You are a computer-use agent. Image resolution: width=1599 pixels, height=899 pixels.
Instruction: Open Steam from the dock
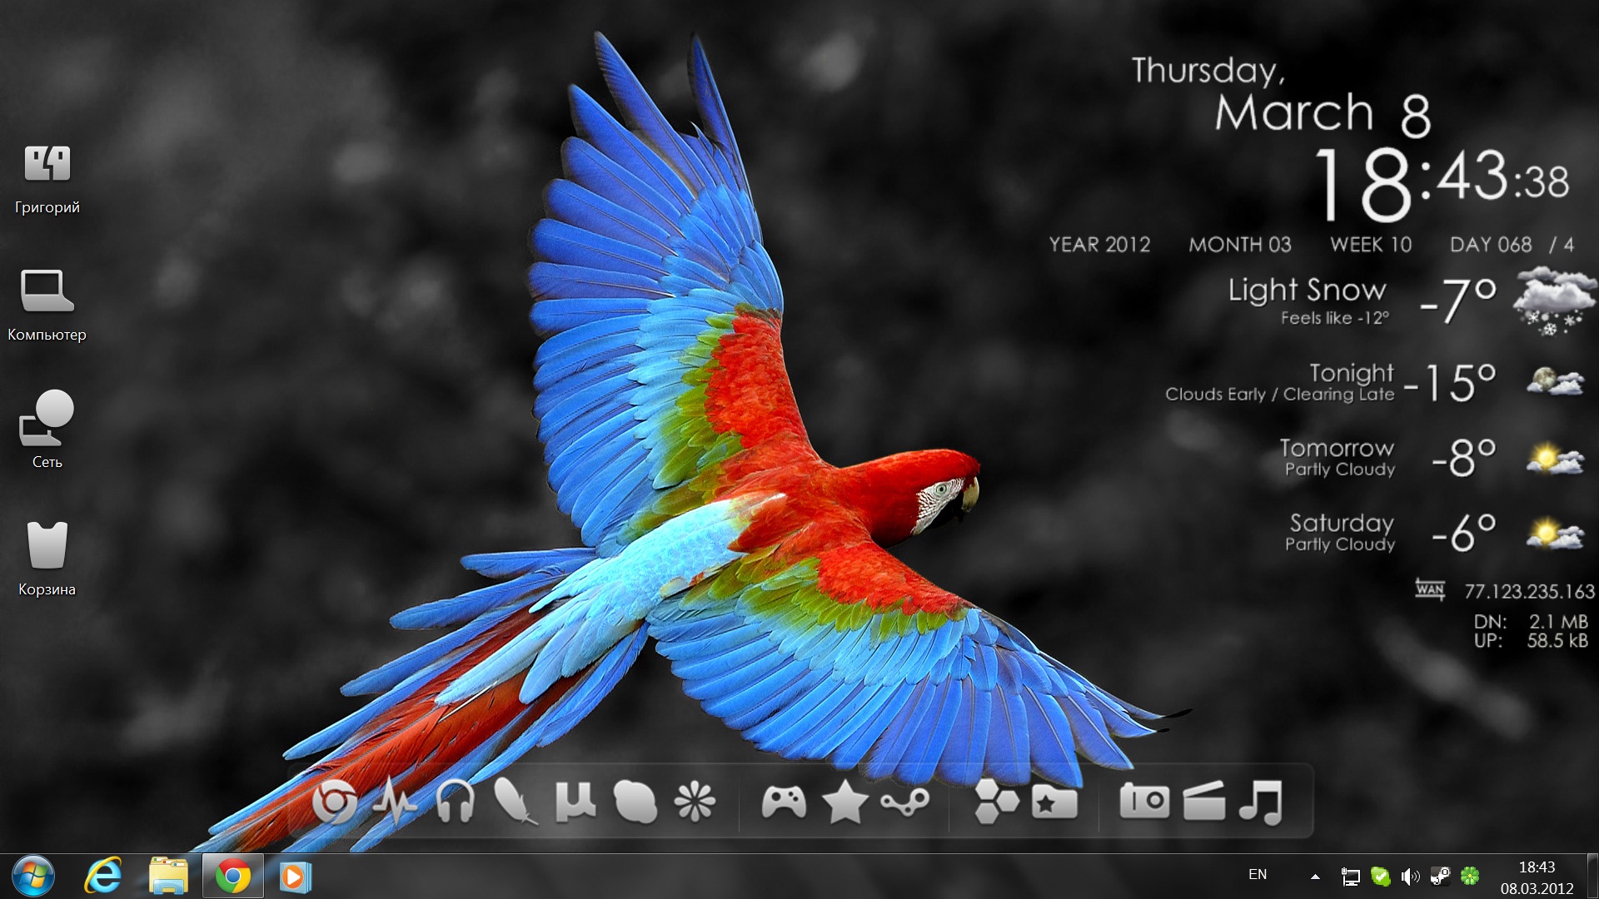905,802
